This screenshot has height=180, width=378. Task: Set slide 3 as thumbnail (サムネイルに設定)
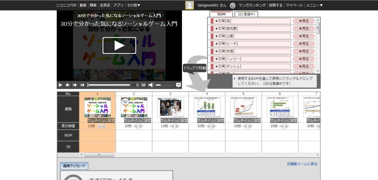[x=174, y=120]
